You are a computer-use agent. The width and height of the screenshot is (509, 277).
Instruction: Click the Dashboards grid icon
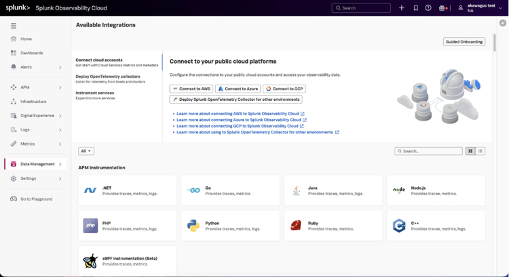click(x=14, y=53)
